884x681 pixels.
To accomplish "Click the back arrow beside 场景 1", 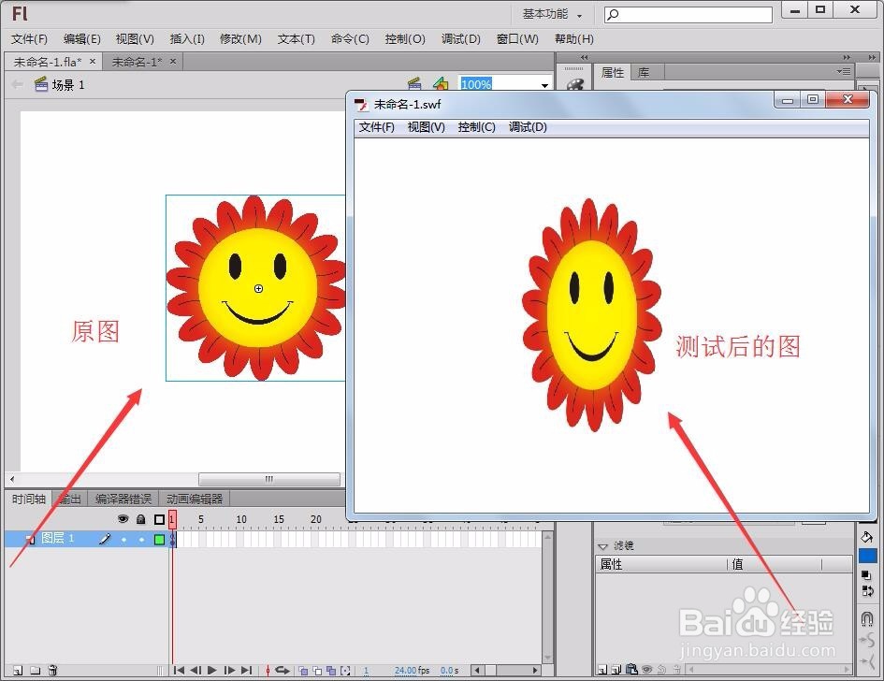I will (18, 84).
